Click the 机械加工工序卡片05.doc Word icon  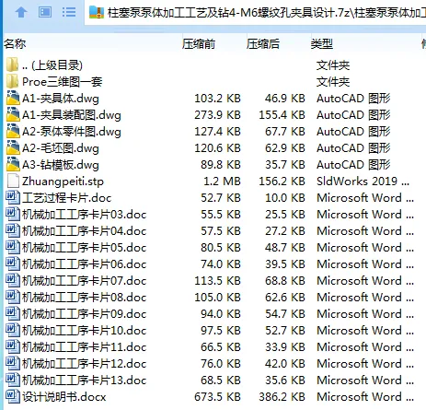click(x=13, y=247)
